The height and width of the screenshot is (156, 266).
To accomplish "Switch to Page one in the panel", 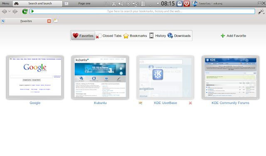I will [x=84, y=3].
